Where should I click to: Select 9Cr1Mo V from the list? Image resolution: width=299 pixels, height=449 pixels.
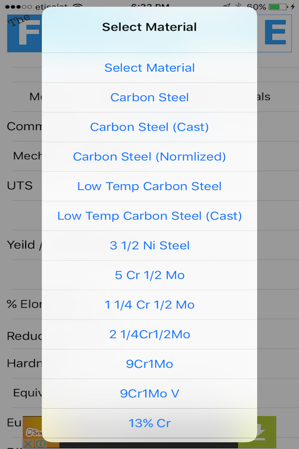pyautogui.click(x=149, y=393)
